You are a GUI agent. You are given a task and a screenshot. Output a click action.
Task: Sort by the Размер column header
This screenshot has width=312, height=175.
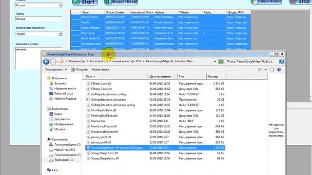216,77
